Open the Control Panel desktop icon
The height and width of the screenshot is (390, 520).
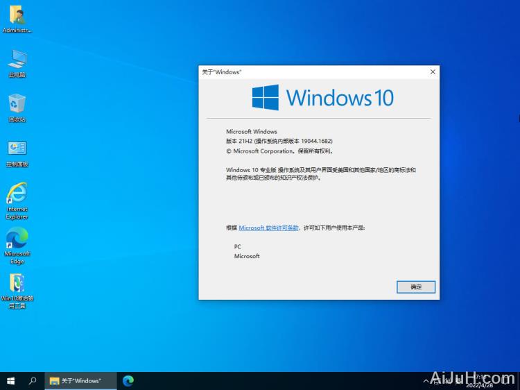17,153
